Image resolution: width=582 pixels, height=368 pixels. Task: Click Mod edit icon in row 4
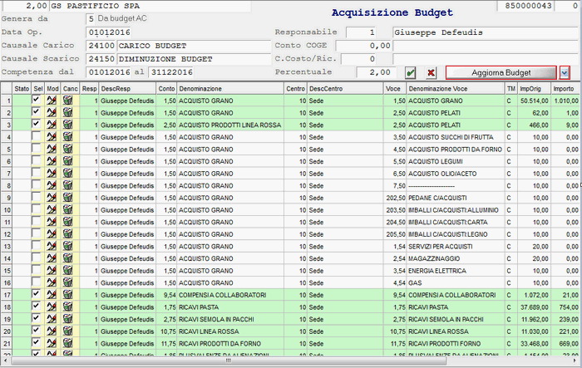[52, 137]
